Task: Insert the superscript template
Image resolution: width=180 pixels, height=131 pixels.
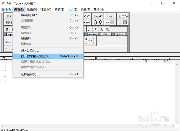Action: [95, 29]
